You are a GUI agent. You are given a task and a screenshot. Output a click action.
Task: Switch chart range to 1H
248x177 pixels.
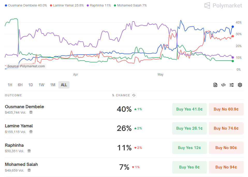[x=10, y=85]
